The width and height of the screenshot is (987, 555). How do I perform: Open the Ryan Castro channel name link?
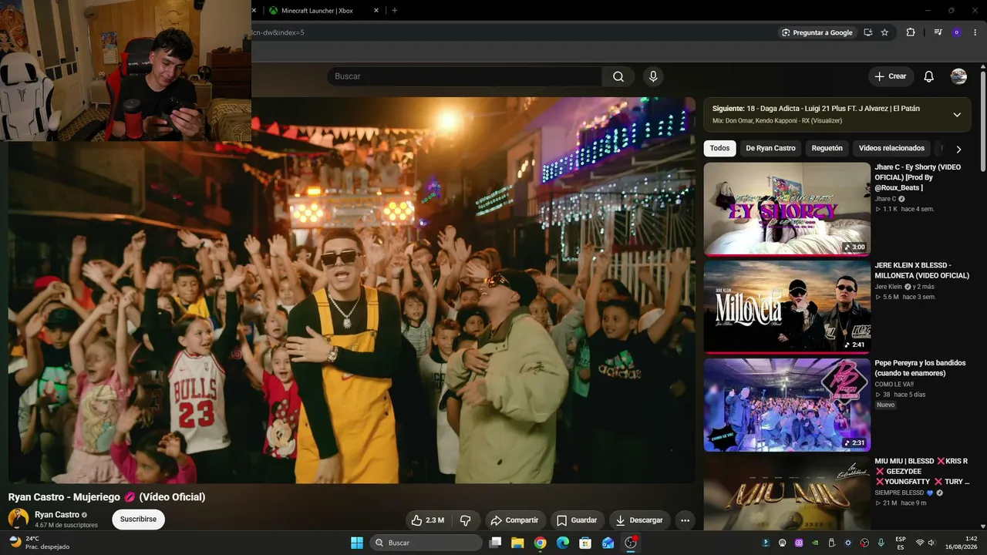pyautogui.click(x=57, y=515)
